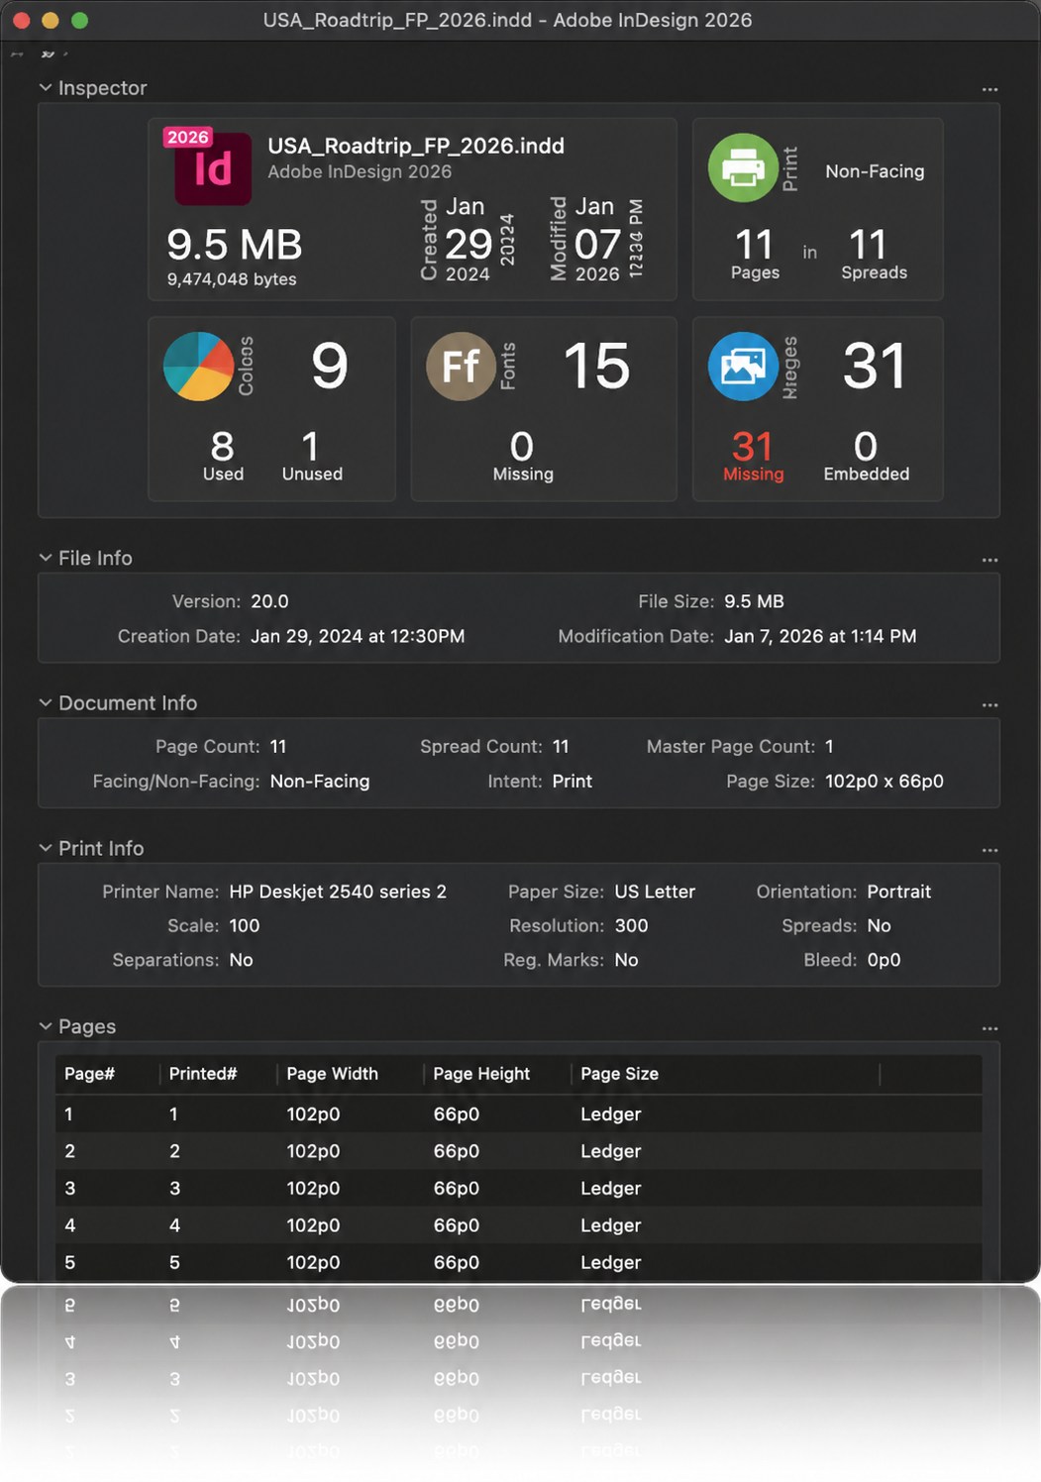
Task: Collapse the Document Info section
Action: tap(46, 702)
